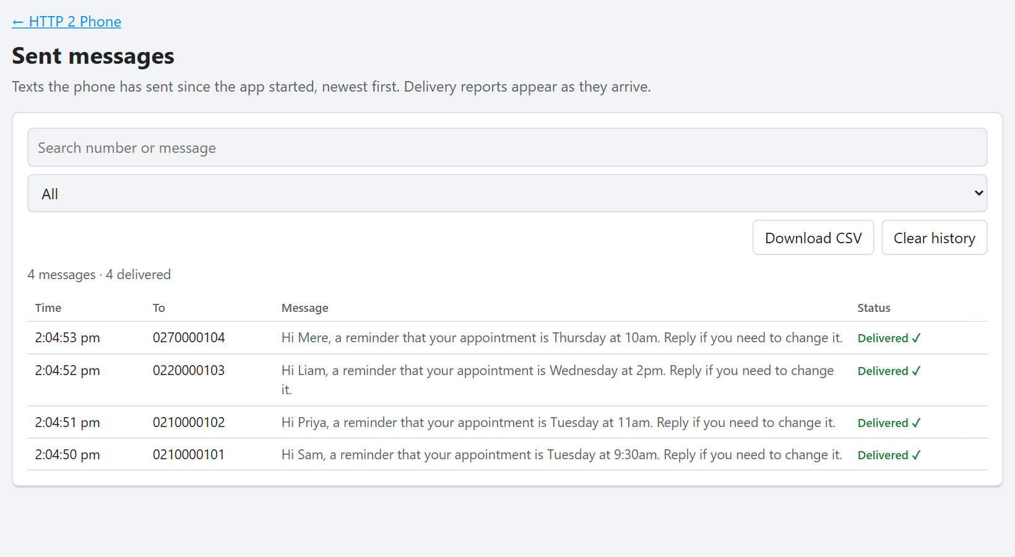1015x557 pixels.
Task: Click Delivered status for 0270000104
Action: [889, 339]
